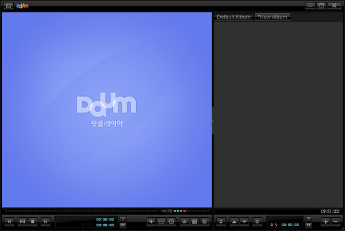The width and height of the screenshot is (345, 231).
Task: Click the playback seek bar
Action: tap(81, 211)
